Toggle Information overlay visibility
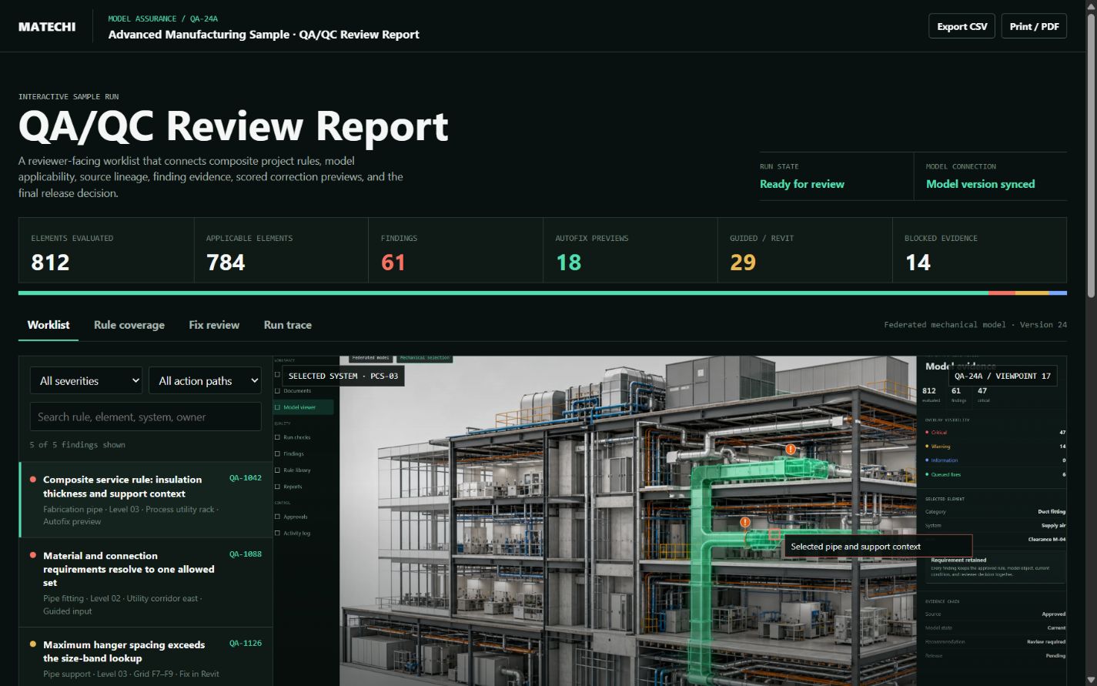 995,460
